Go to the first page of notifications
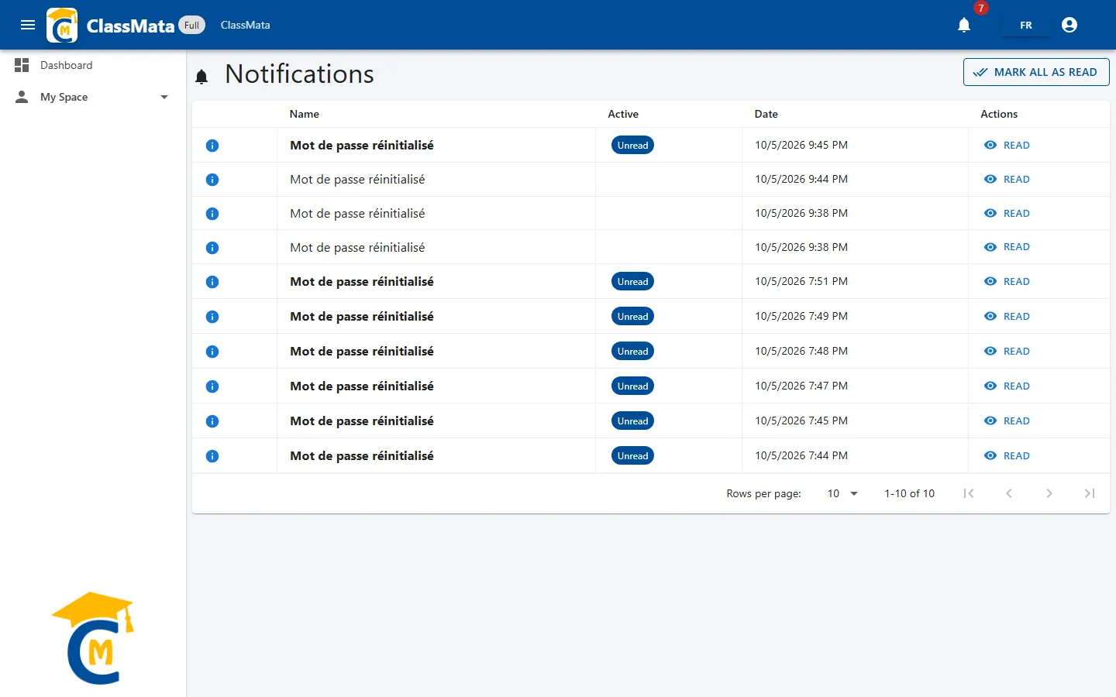Image resolution: width=1116 pixels, height=697 pixels. (x=969, y=493)
